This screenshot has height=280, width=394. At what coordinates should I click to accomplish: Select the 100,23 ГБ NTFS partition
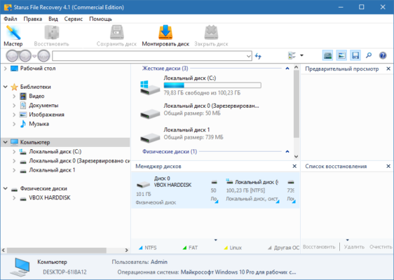tap(252, 190)
